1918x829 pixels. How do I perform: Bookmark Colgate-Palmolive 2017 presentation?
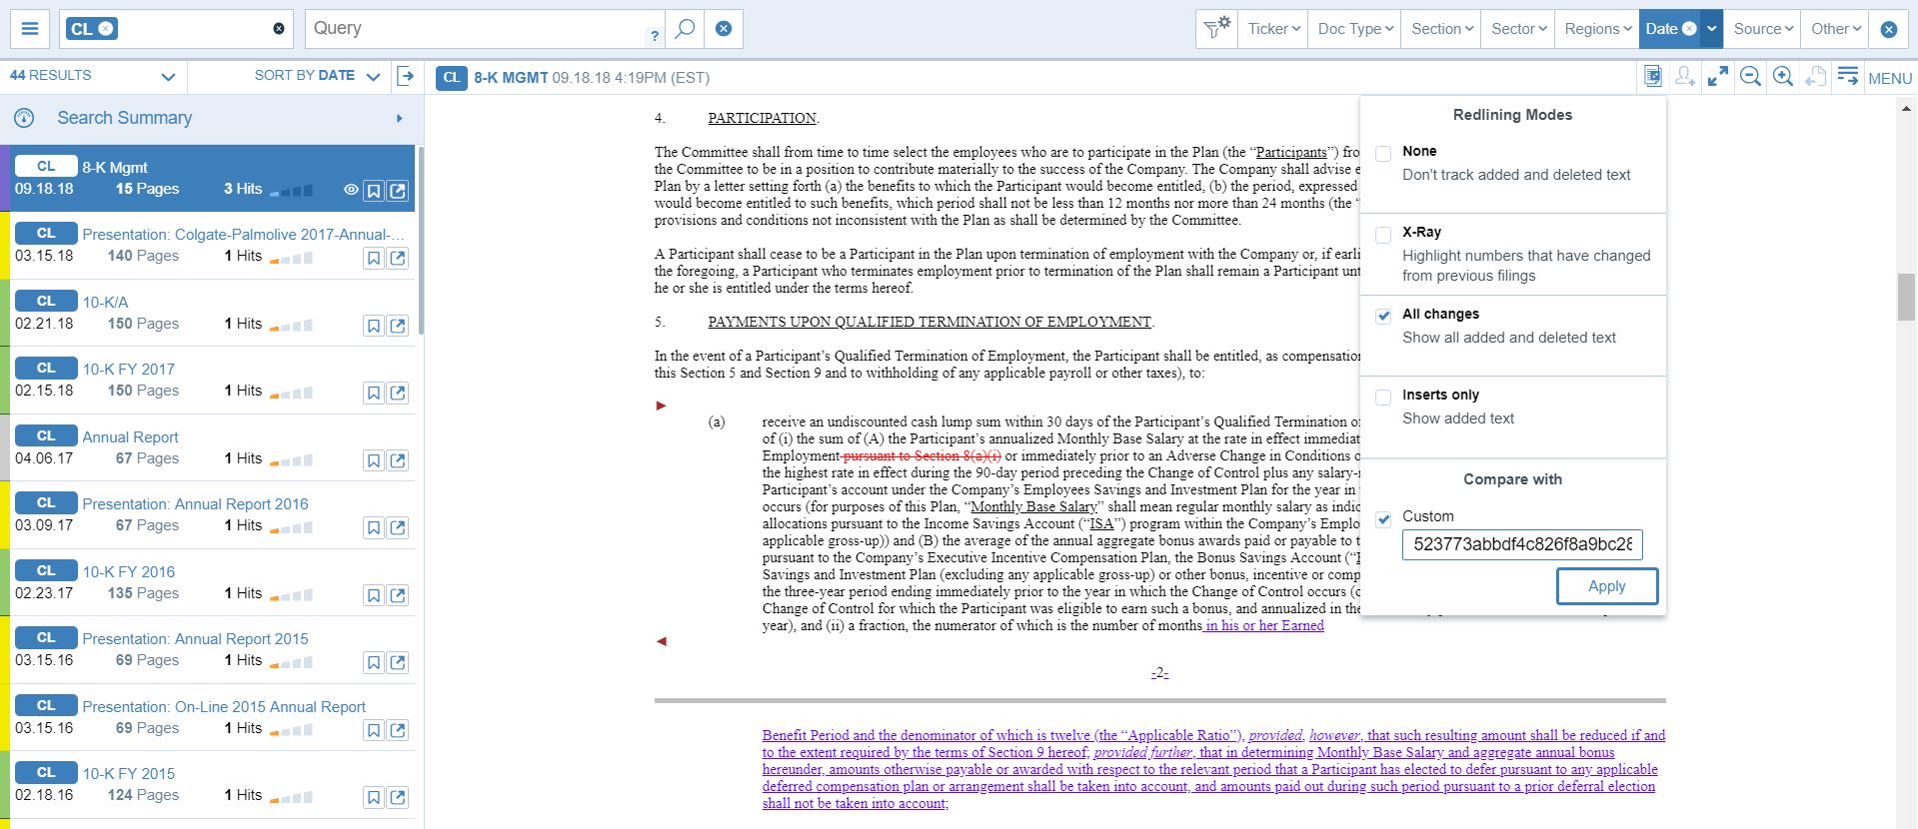374,259
